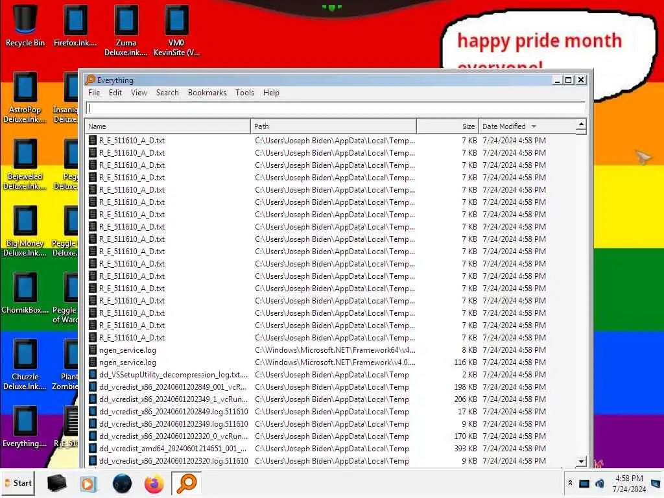Sort results by the Path column header
The image size is (664, 498).
(x=334, y=126)
